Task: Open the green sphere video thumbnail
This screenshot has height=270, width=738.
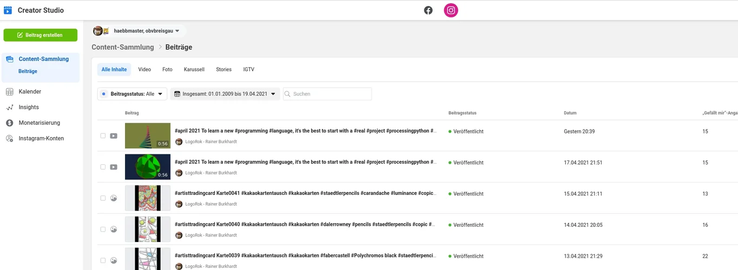Action: [x=148, y=167]
